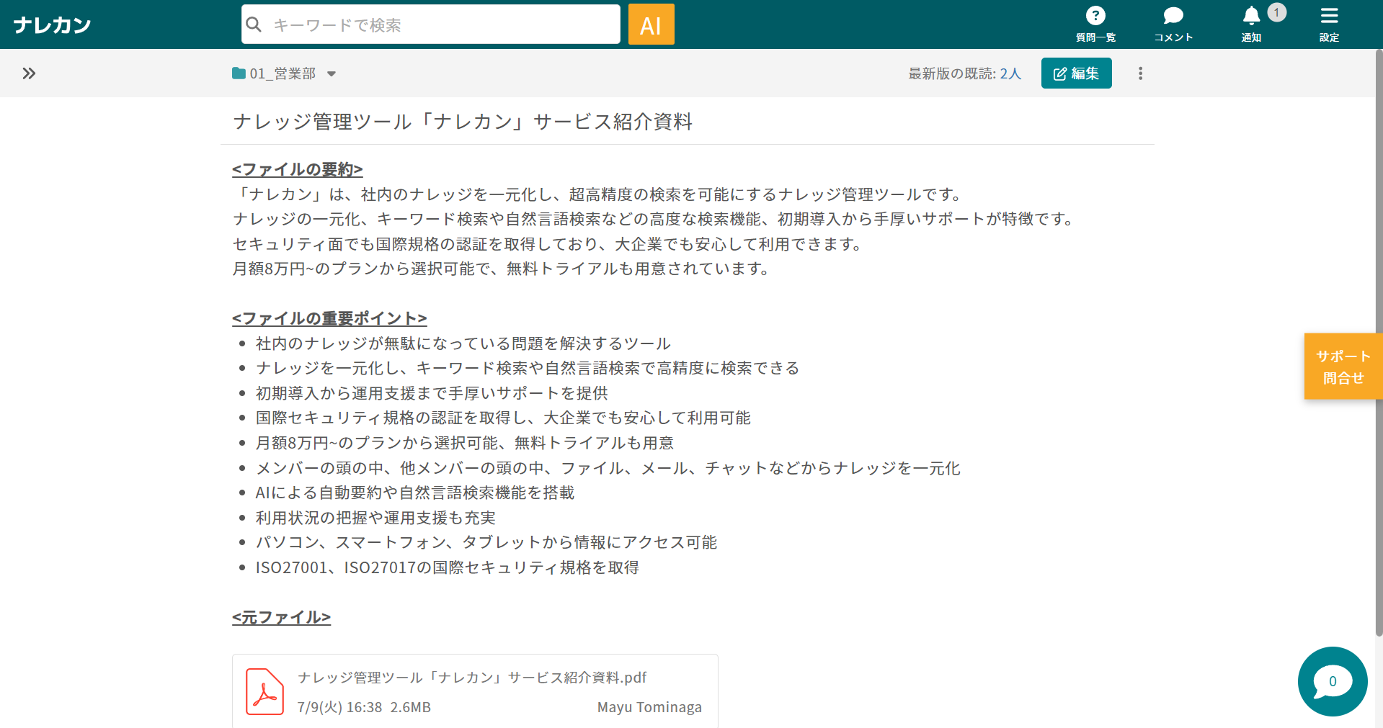1383x728 pixels.
Task: Show readers via 2人 link
Action: pyautogui.click(x=1010, y=73)
